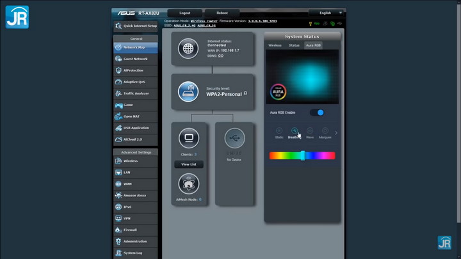Click the Wireless router operation mode link
The height and width of the screenshot is (259, 461).
tap(204, 21)
